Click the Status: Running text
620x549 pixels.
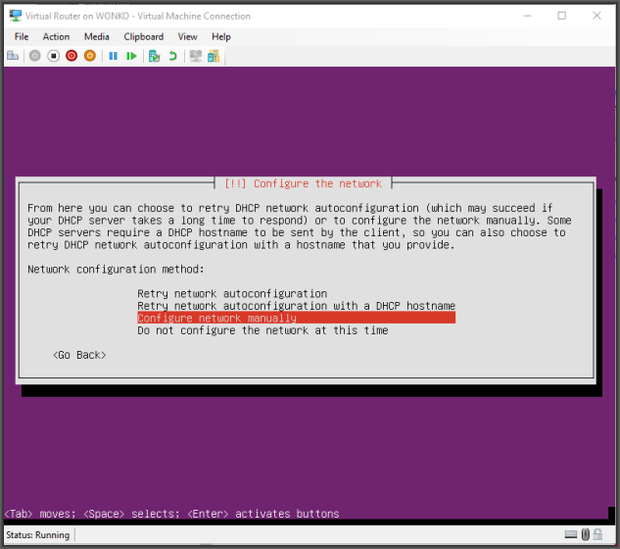point(37,535)
